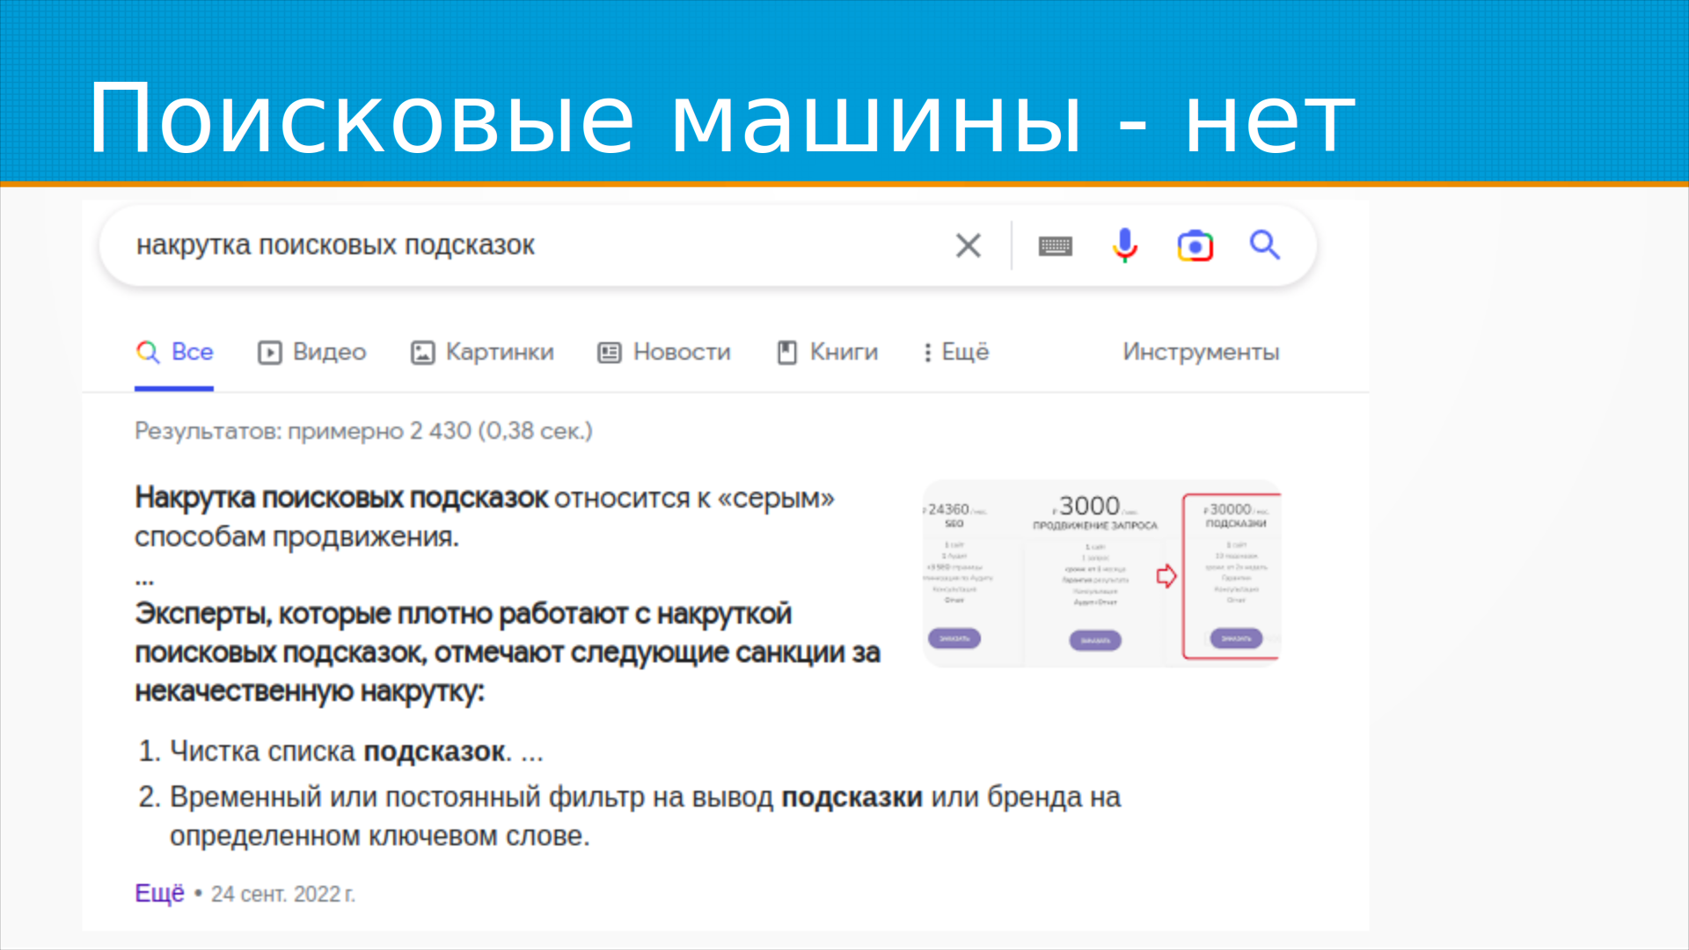Open the Инструменты search tools
The height and width of the screenshot is (950, 1689).
[1200, 352]
